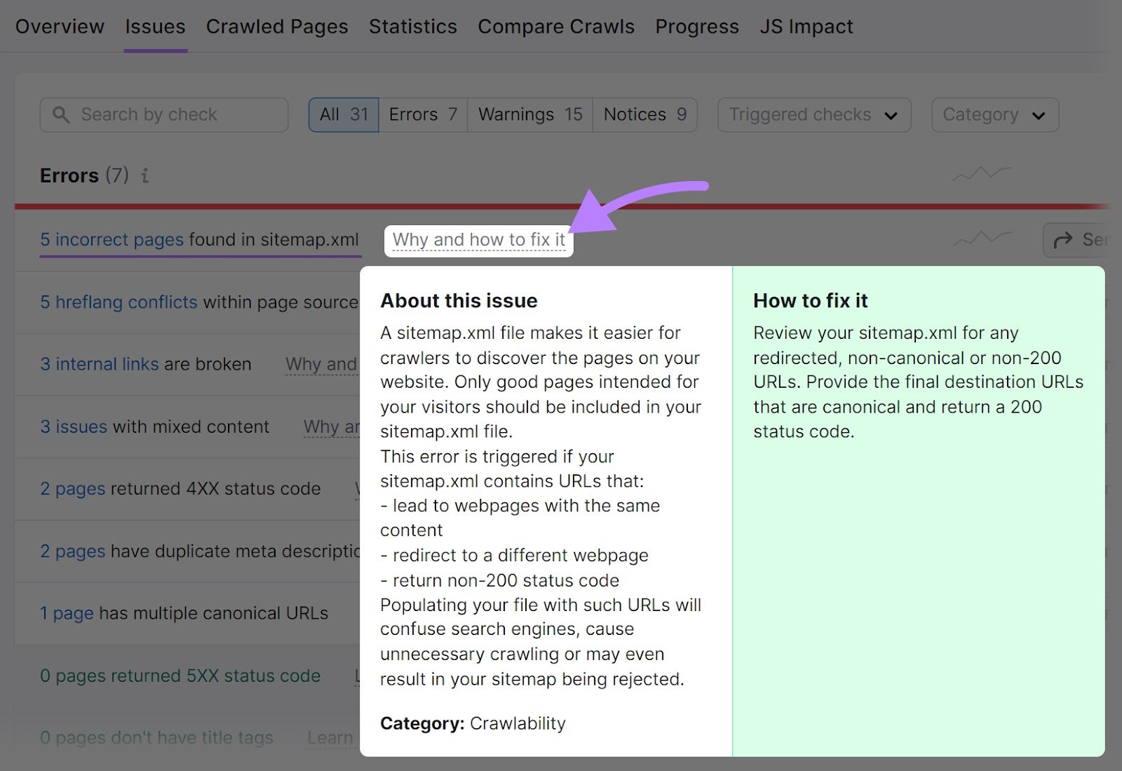Show only Notices 9
Image resolution: width=1122 pixels, height=771 pixels.
pos(644,114)
